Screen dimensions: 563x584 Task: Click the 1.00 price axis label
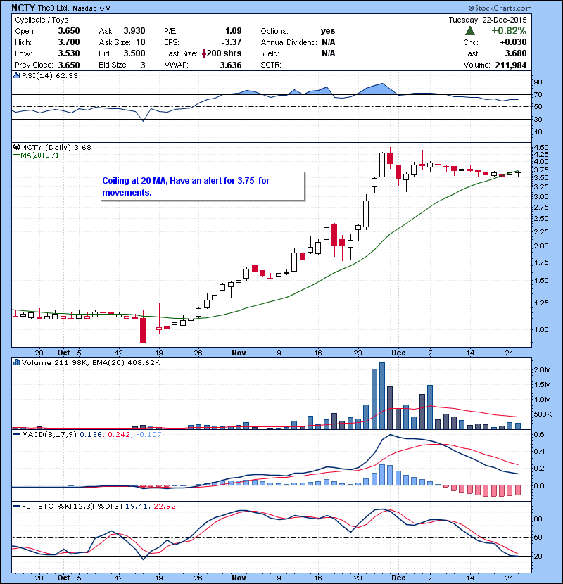click(x=541, y=329)
